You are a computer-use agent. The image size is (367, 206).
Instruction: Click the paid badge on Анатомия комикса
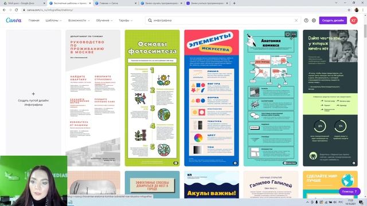pos(290,163)
